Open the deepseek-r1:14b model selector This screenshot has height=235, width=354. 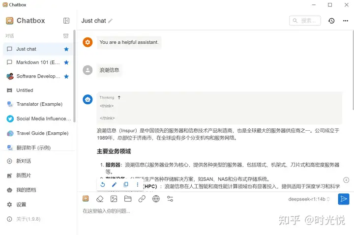point(309,199)
